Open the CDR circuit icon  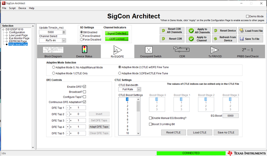pyautogui.click(x=181, y=49)
